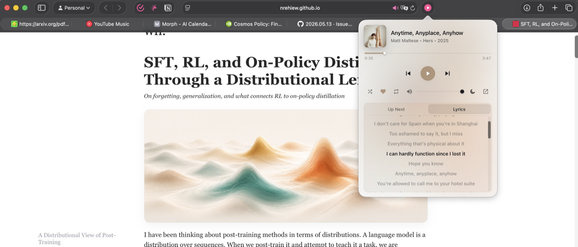Focus the nrehiew.github.io address field

coord(300,8)
